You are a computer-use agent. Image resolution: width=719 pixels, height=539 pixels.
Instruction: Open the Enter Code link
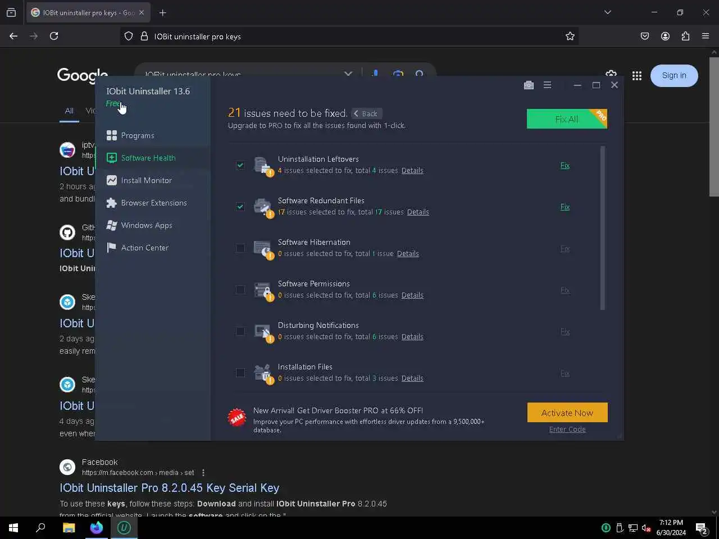[x=567, y=430]
